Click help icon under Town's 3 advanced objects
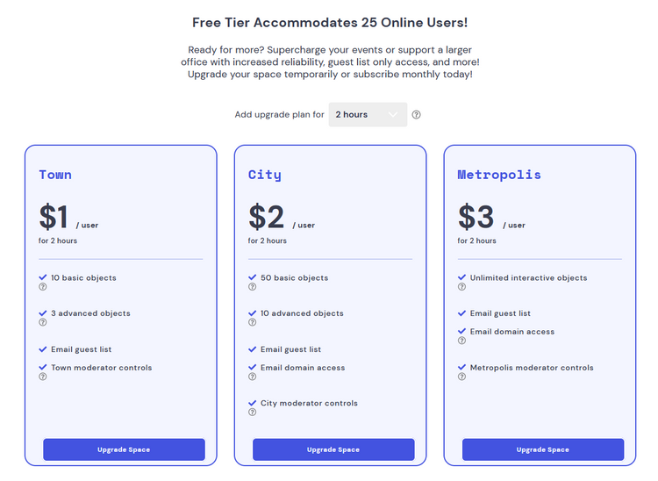Image resolution: width=658 pixels, height=481 pixels. pos(42,323)
